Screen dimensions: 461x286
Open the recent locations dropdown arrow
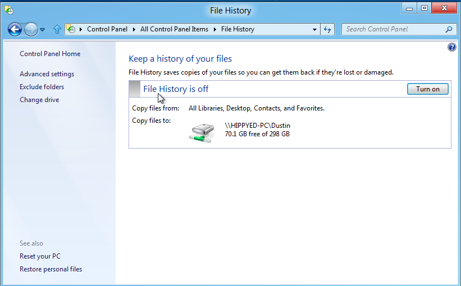(43, 30)
